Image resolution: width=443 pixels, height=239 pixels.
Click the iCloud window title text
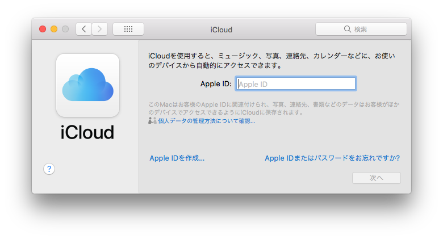[x=221, y=30]
